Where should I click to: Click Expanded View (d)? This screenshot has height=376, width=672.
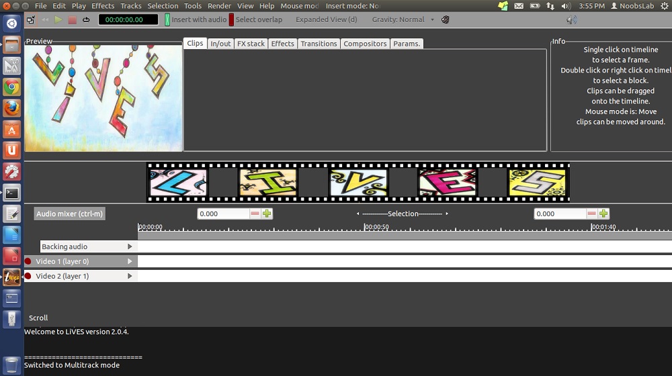[326, 19]
